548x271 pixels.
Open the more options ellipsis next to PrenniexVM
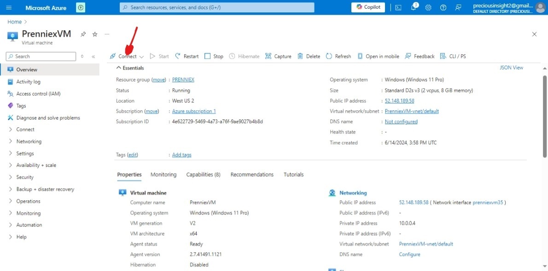[107, 34]
